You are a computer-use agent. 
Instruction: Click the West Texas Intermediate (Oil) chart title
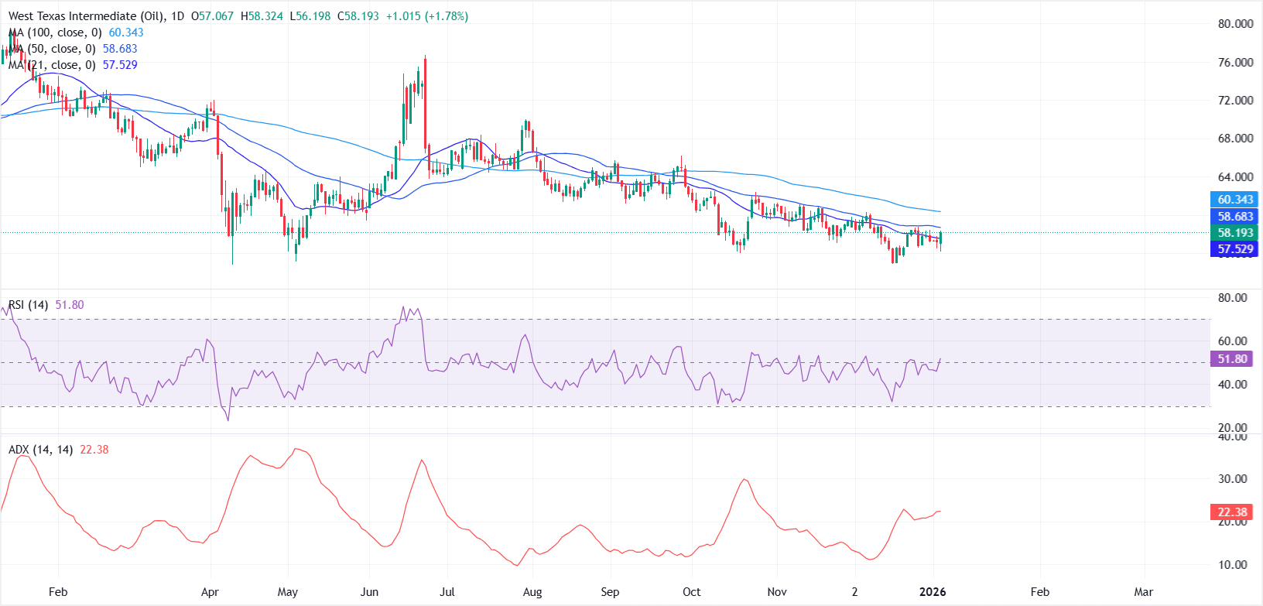pos(85,16)
